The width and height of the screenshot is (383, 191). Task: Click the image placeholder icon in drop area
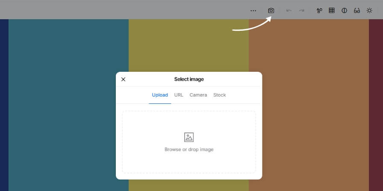[x=189, y=137]
